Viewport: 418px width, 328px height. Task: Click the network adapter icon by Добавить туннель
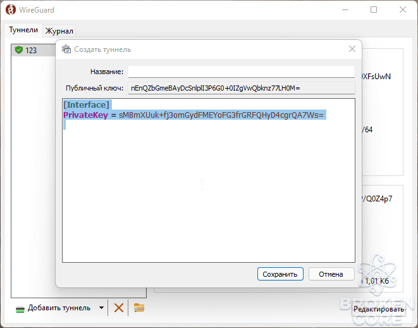point(20,309)
